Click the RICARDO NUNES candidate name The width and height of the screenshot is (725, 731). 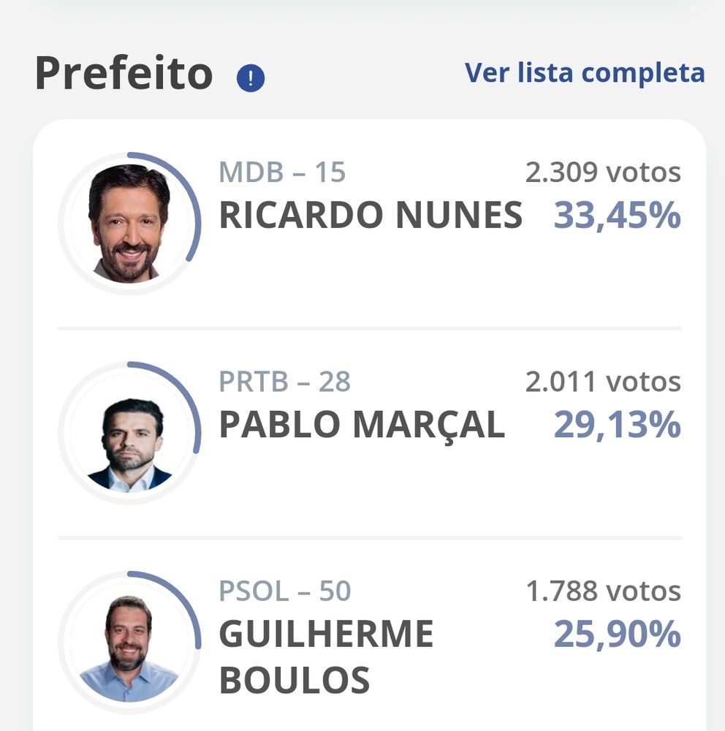coord(371,216)
